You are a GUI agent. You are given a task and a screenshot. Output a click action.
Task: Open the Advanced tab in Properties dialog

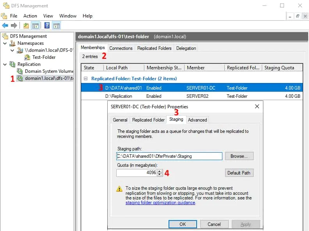(x=197, y=120)
